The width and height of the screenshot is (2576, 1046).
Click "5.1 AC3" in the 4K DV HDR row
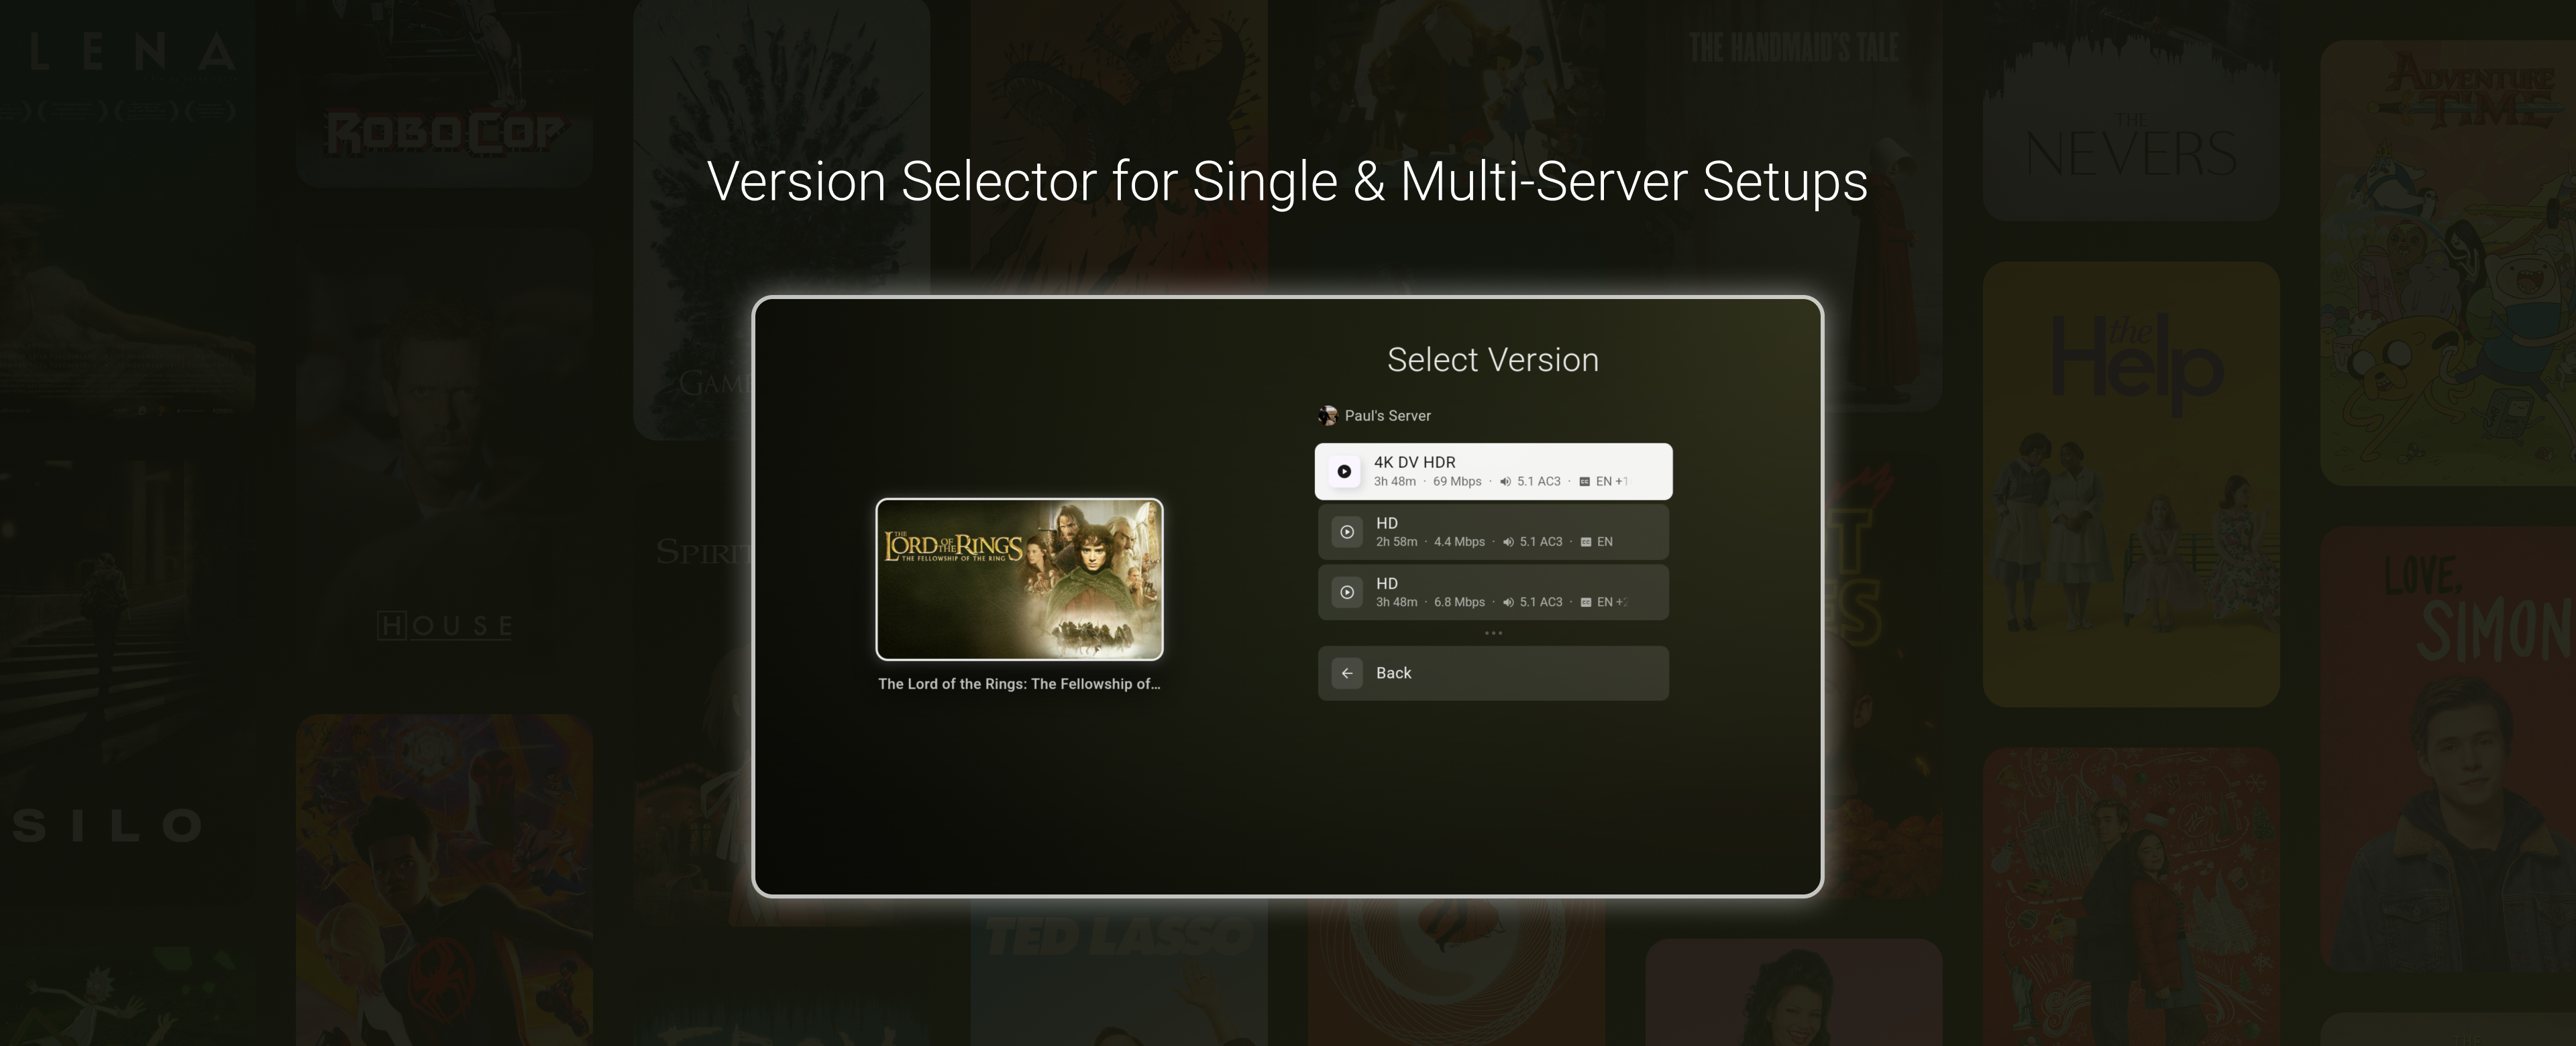(x=1538, y=482)
